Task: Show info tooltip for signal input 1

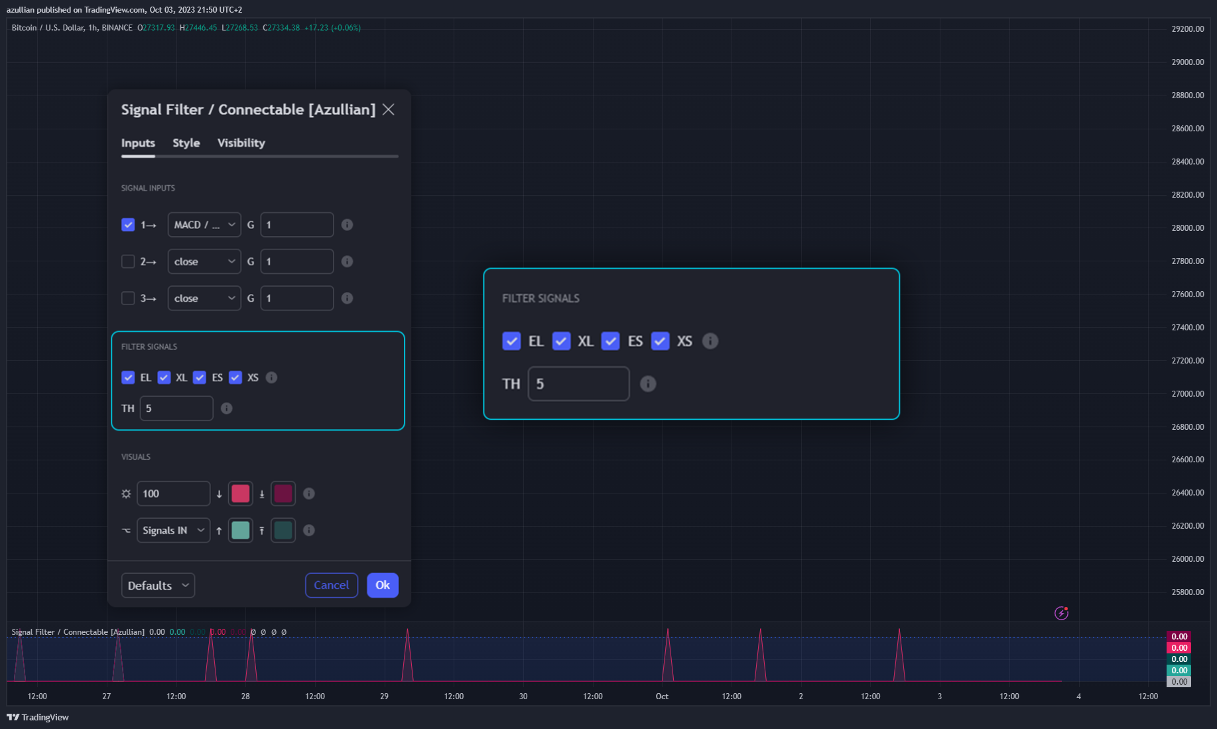Action: [x=347, y=225]
